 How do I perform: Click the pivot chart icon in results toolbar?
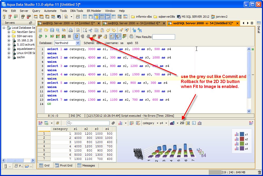click(x=138, y=123)
